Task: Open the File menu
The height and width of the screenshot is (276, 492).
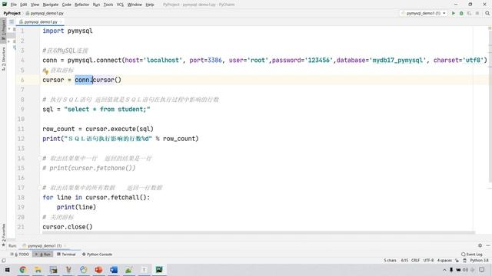Action: click(x=14, y=5)
